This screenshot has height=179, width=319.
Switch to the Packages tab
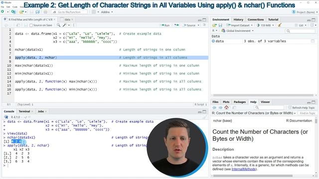tap(239, 102)
